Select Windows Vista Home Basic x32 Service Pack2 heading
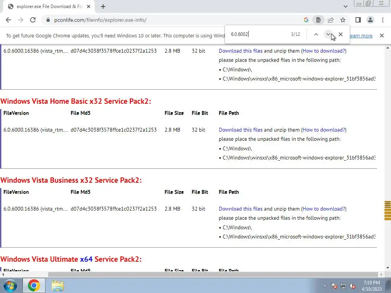The width and height of the screenshot is (391, 293). point(76,101)
